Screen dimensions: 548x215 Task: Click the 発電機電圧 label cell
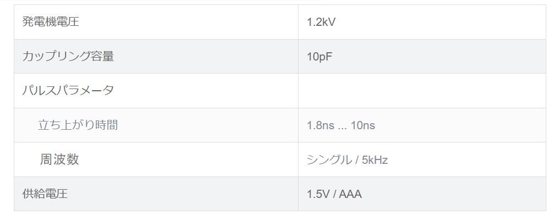pos(156,22)
